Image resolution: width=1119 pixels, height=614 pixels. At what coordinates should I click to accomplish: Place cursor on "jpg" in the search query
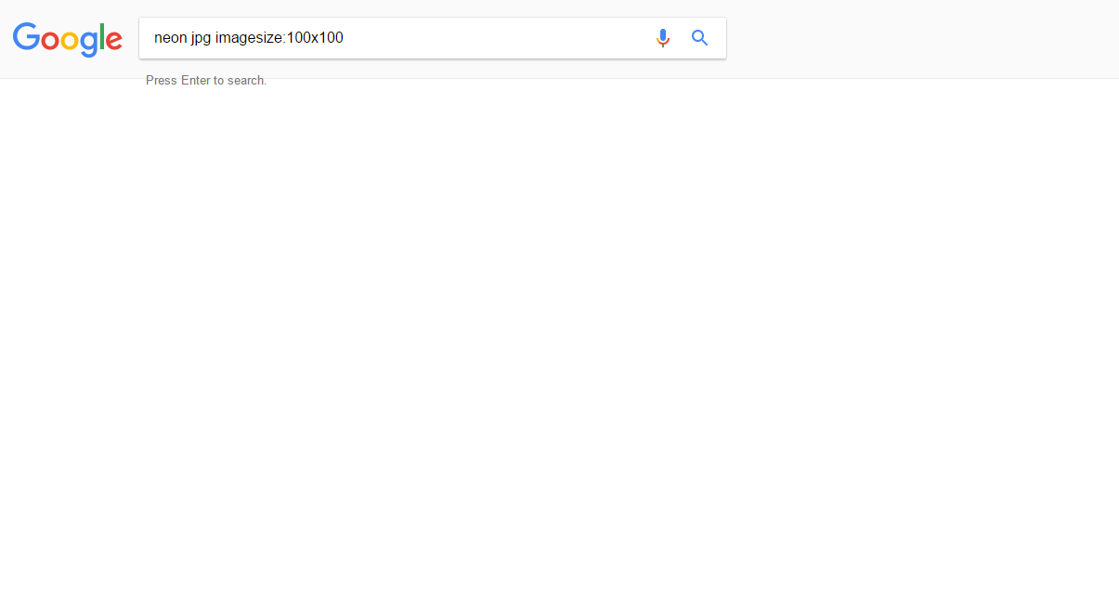201,38
